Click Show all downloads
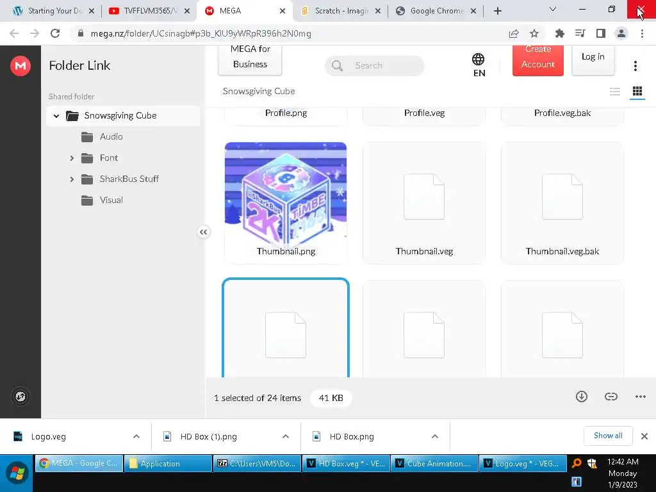 [x=608, y=436]
